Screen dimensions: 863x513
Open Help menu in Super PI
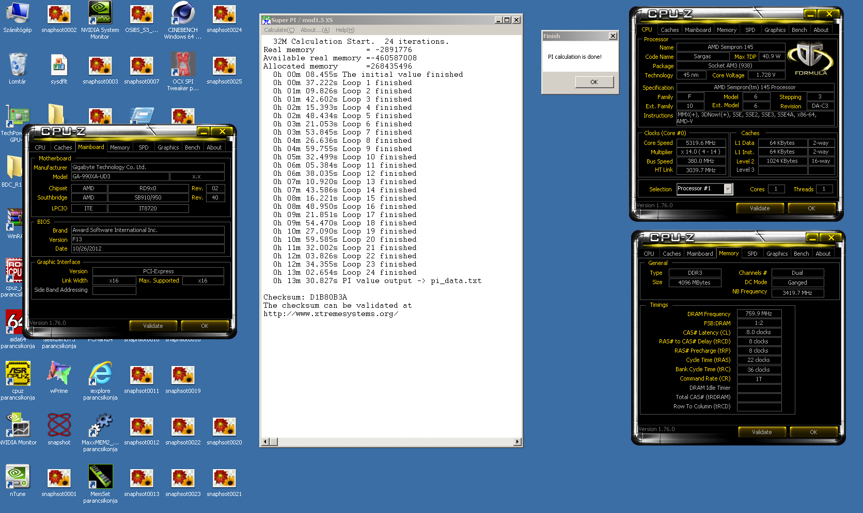pyautogui.click(x=345, y=30)
